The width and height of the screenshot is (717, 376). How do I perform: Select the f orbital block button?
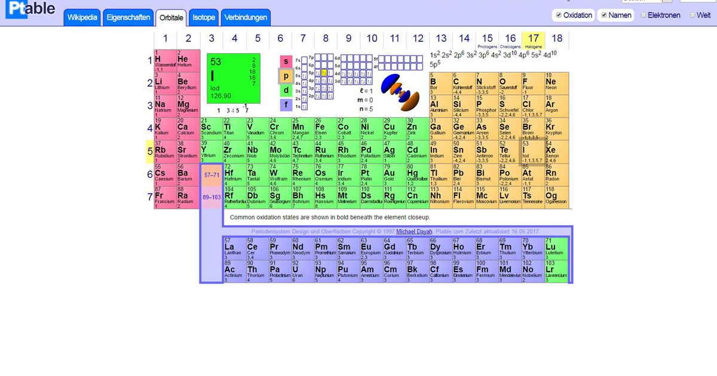click(286, 105)
